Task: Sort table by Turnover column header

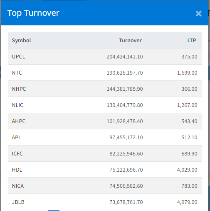Action: [x=130, y=41]
